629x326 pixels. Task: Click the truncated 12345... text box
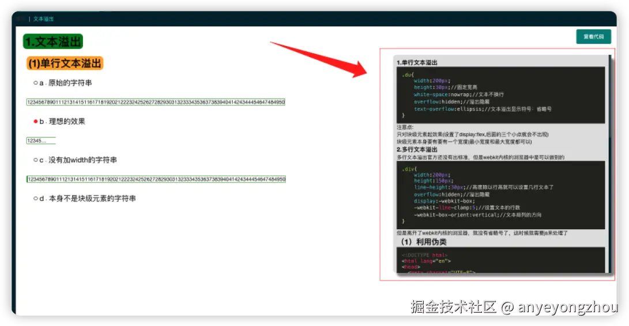coord(41,141)
